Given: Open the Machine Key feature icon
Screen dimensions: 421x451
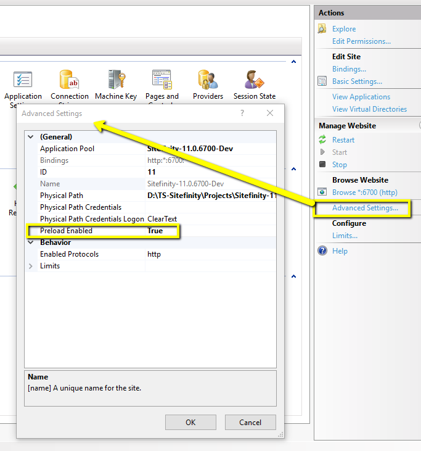Looking at the screenshot, I should pyautogui.click(x=116, y=81).
